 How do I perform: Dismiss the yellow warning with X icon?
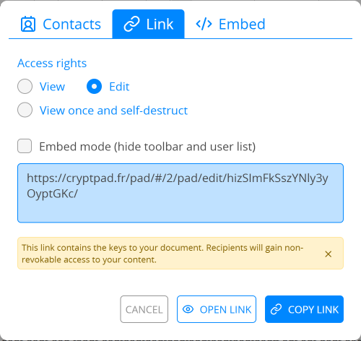[329, 254]
